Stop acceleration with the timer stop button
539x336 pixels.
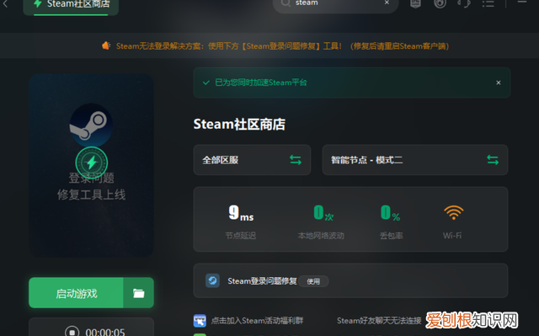click(72, 332)
